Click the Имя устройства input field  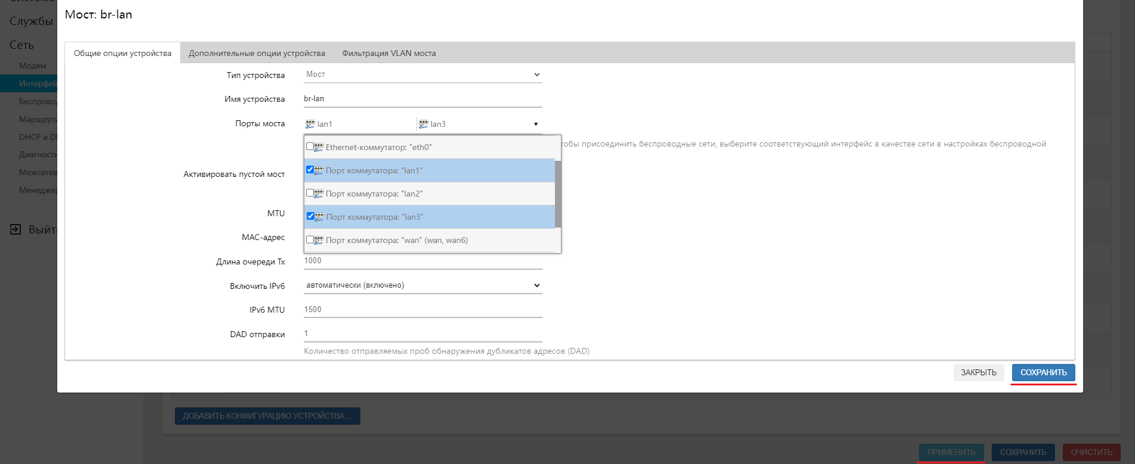[x=422, y=99]
